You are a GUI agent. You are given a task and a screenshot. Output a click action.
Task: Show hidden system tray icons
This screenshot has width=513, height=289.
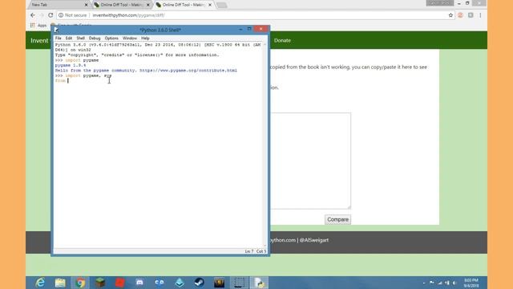(x=424, y=283)
